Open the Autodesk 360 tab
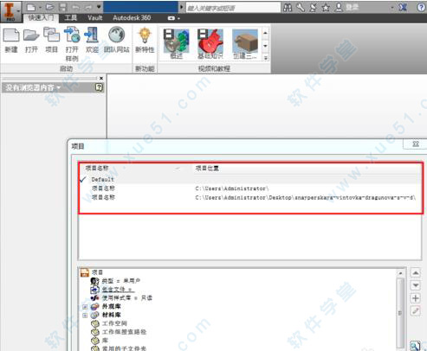Screen dimensions: 427x351 point(132,18)
